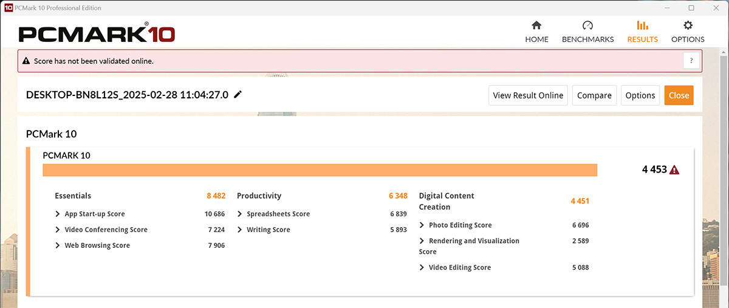Minimize the PCMark 10 window

pyautogui.click(x=668, y=8)
